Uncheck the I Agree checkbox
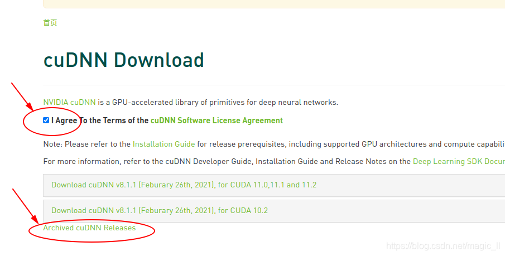The width and height of the screenshot is (505, 256). click(x=46, y=120)
